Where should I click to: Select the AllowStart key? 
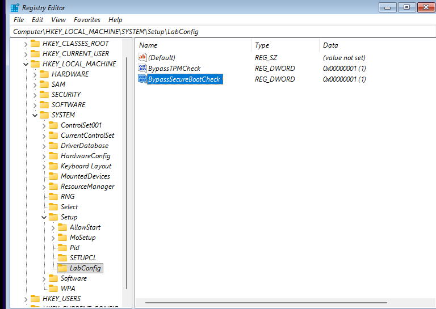pyautogui.click(x=85, y=227)
